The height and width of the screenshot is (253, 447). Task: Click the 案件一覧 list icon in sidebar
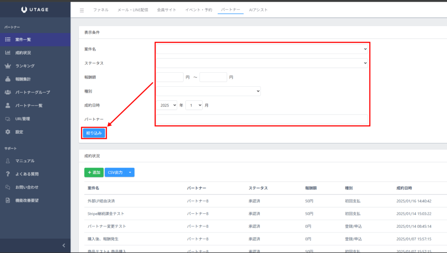point(8,40)
